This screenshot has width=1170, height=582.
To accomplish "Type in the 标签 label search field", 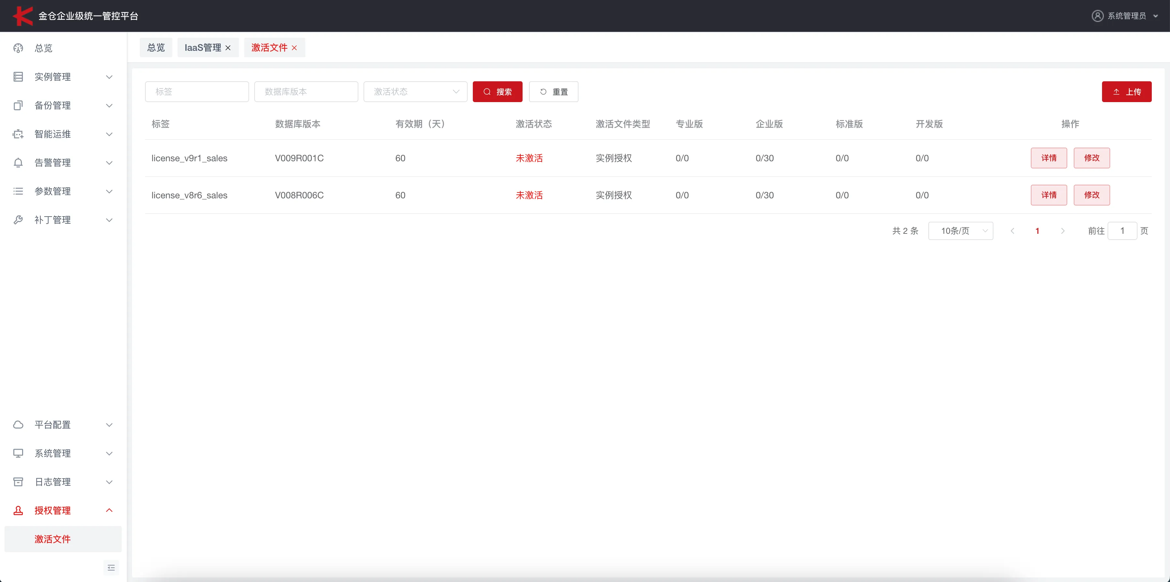I will pos(197,91).
